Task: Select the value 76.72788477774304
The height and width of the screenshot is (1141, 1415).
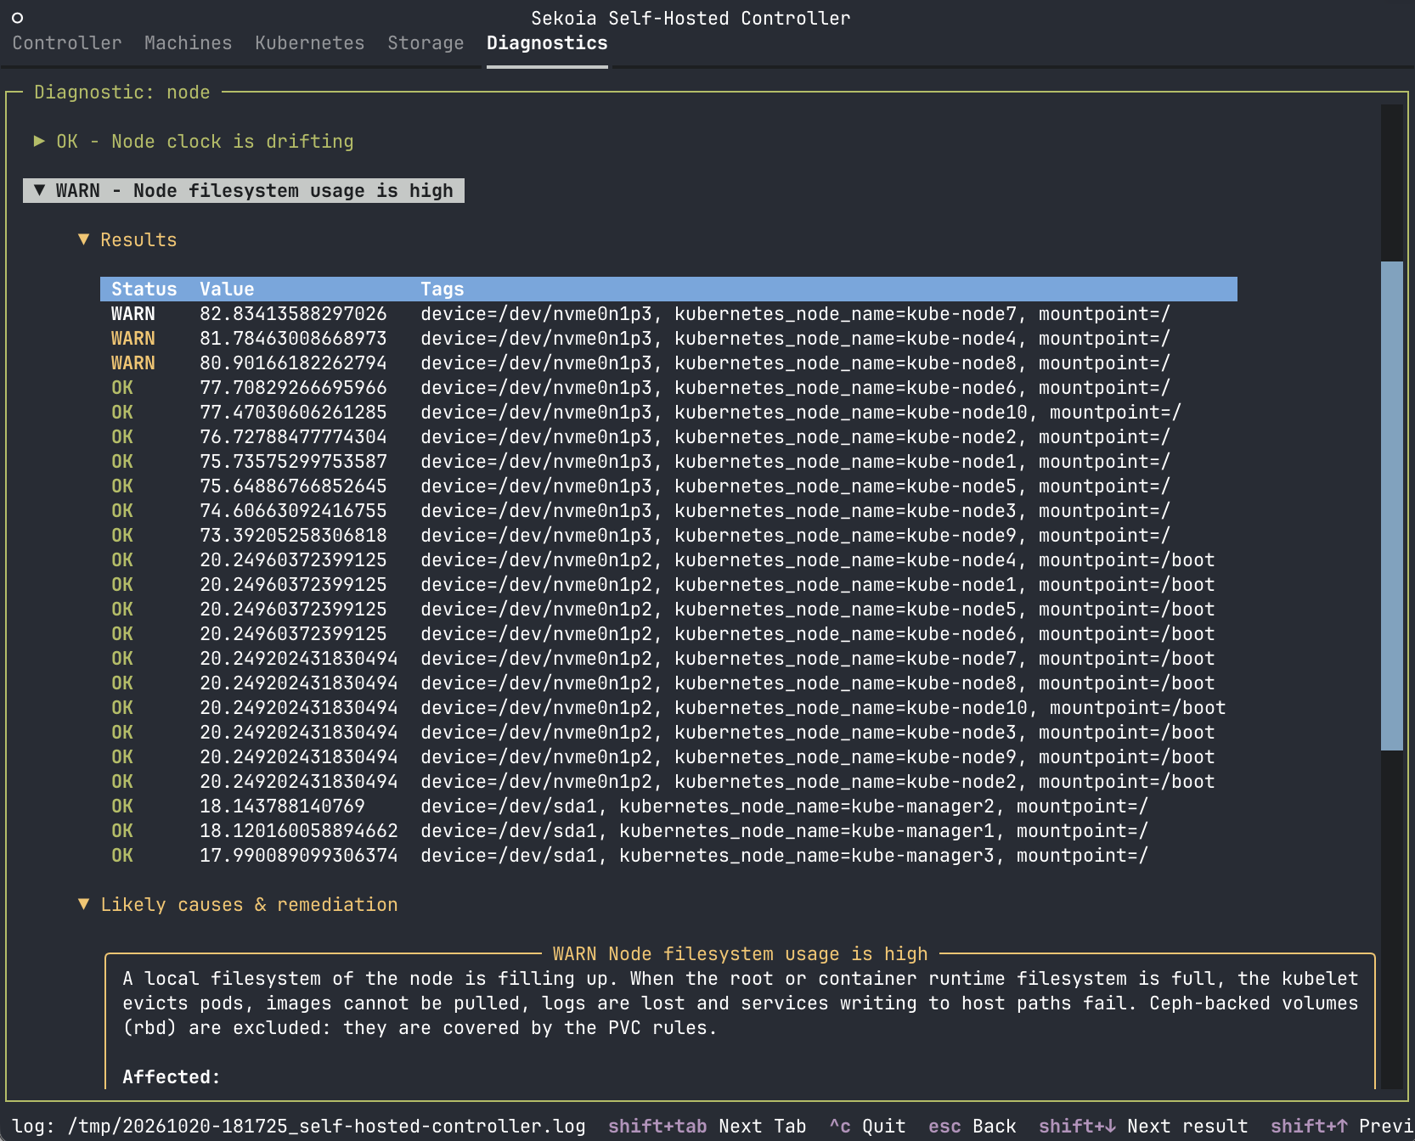Action: (293, 437)
